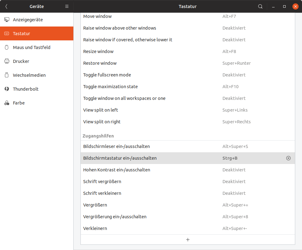Select Vergrößerung ein-/ausschalten row
Image resolution: width=302 pixels, height=250 pixels.
(x=188, y=217)
